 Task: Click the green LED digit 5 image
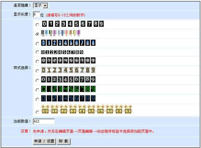point(71,89)
